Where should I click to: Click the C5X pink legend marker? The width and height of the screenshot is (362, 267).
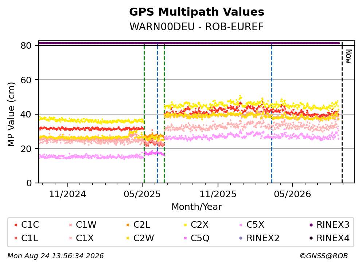[x=241, y=225]
